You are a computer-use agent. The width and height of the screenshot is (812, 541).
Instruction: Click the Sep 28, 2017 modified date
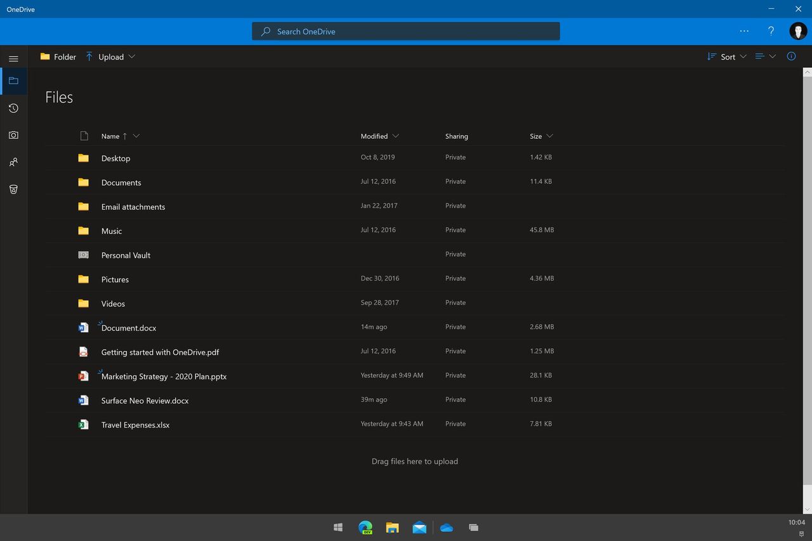click(380, 303)
